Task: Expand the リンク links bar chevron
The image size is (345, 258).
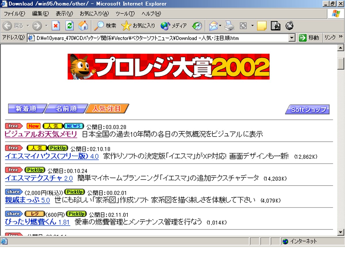Action: pyautogui.click(x=341, y=38)
